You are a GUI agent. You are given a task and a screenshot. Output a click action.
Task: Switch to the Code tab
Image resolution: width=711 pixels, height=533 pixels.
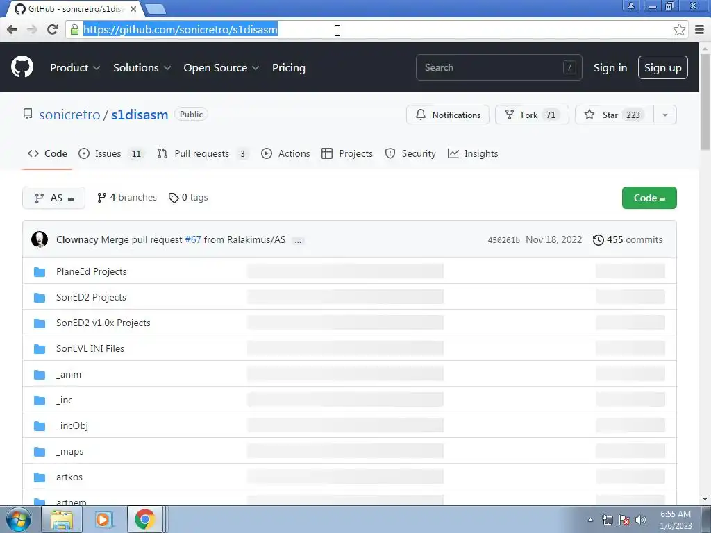tap(47, 153)
